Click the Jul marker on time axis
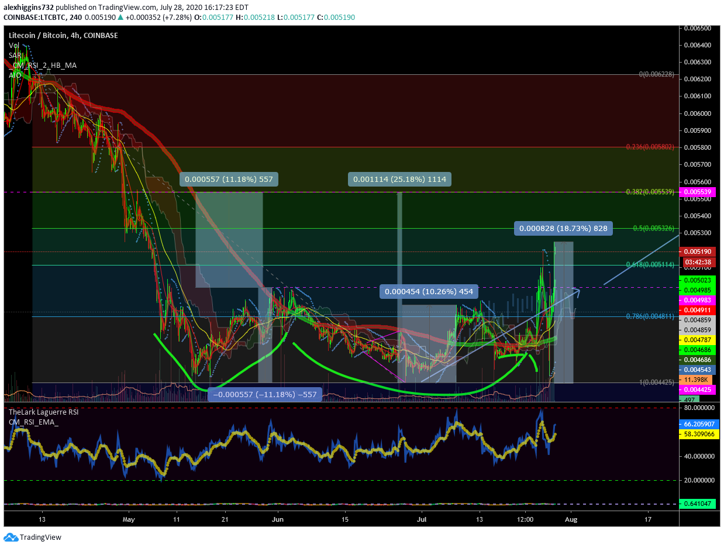 coord(422,519)
